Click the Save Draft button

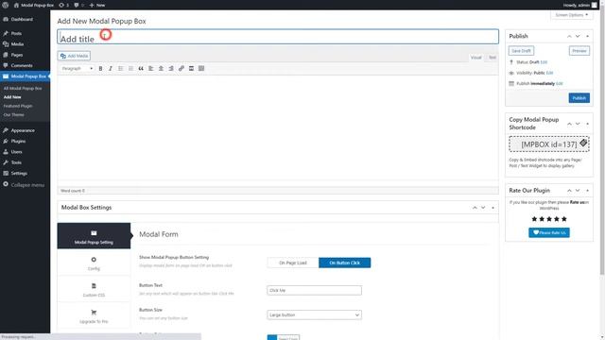tap(521, 51)
